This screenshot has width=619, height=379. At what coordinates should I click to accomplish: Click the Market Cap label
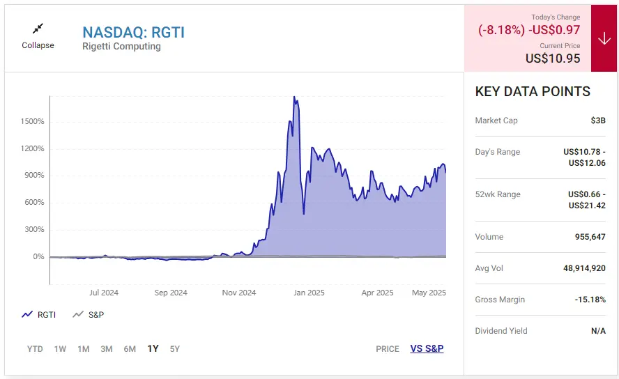[496, 121]
